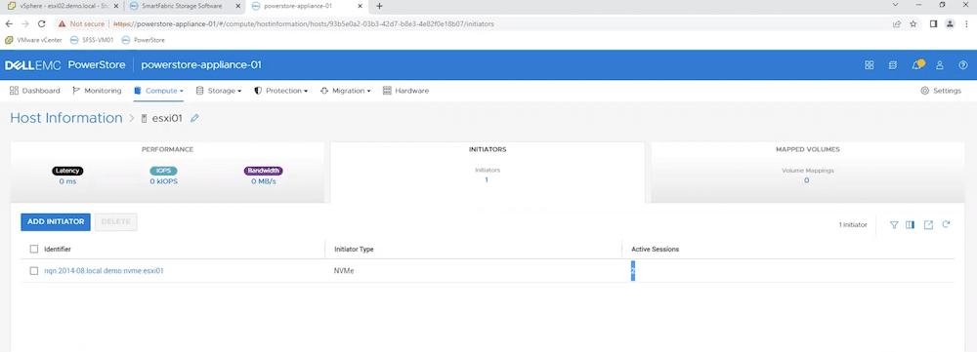The width and height of the screenshot is (977, 352).
Task: Open the SFSS-VM01 bookmark
Action: 92,40
